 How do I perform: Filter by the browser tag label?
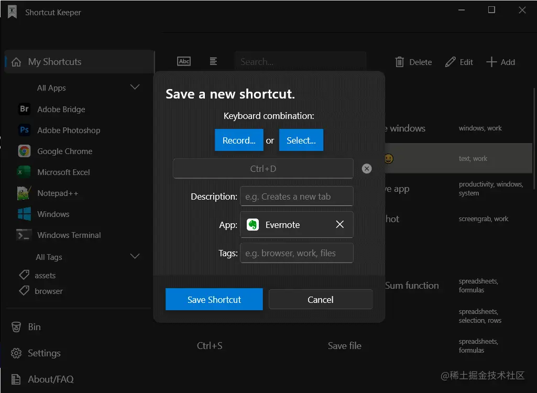pyautogui.click(x=49, y=291)
